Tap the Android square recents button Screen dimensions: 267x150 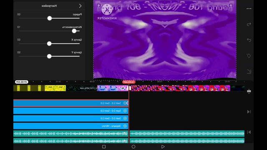(x=104, y=147)
